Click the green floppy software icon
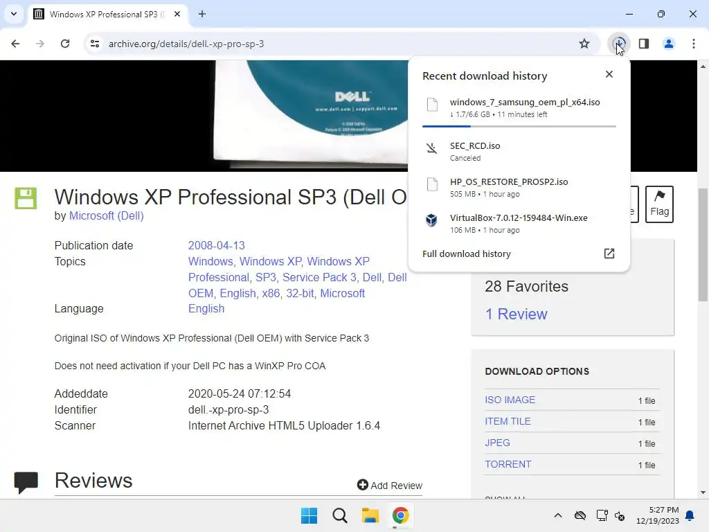Screen dimensions: 709x532 point(26,198)
